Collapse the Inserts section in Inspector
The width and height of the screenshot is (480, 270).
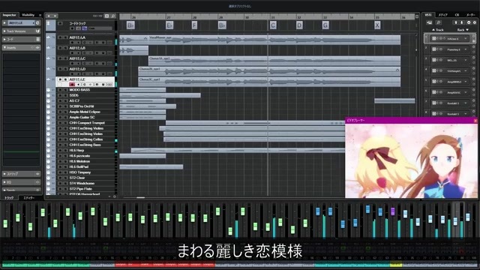click(5, 47)
